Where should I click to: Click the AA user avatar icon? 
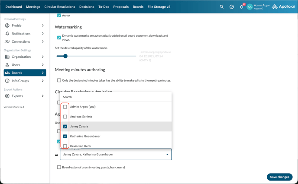pyautogui.click(x=249, y=7)
